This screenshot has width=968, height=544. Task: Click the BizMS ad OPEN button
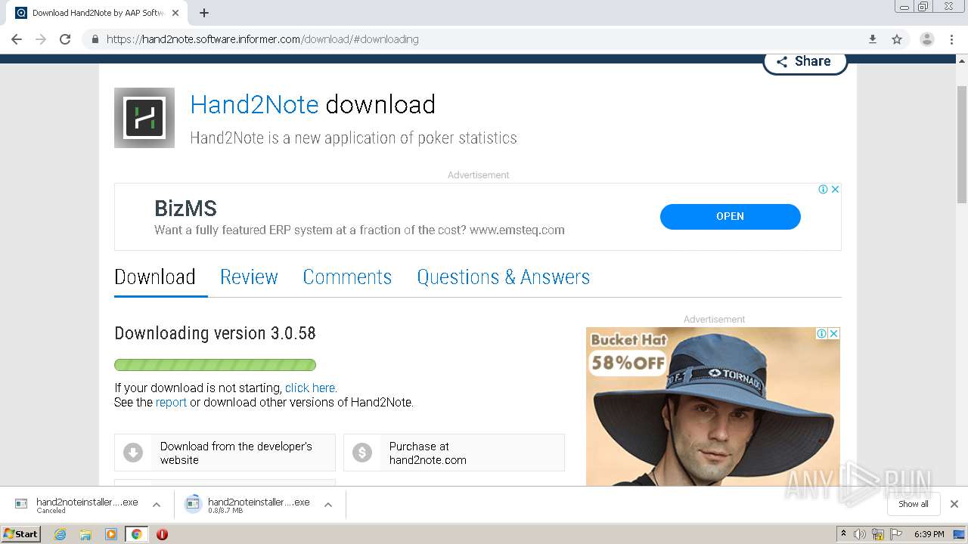730,216
